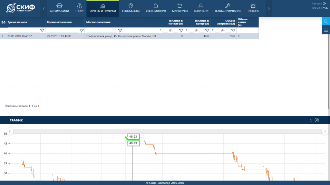This screenshot has width=330, height=185.
Task: Focus the 'С' field of Объем заправки
Action: click(218, 31)
